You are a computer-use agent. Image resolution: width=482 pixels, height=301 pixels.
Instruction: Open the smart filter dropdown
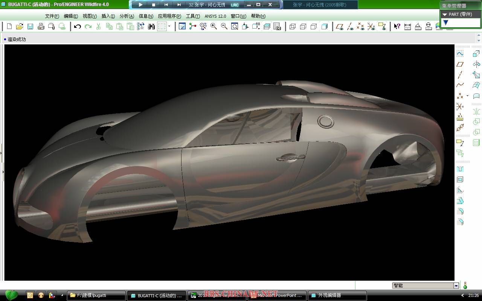point(456,286)
